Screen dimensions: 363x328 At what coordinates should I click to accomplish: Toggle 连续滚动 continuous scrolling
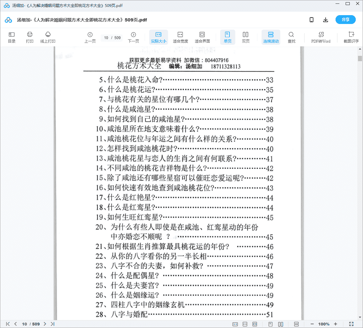[271, 37]
